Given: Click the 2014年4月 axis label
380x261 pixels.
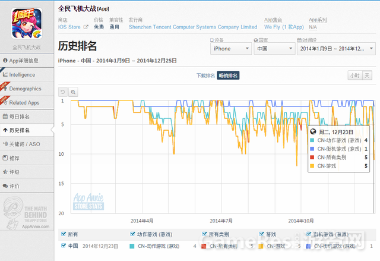Looking at the screenshot, I should 142,221.
